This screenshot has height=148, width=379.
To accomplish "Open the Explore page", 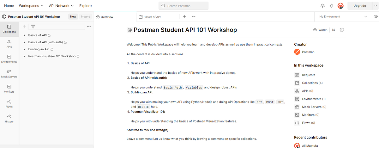I will (x=86, y=6).
